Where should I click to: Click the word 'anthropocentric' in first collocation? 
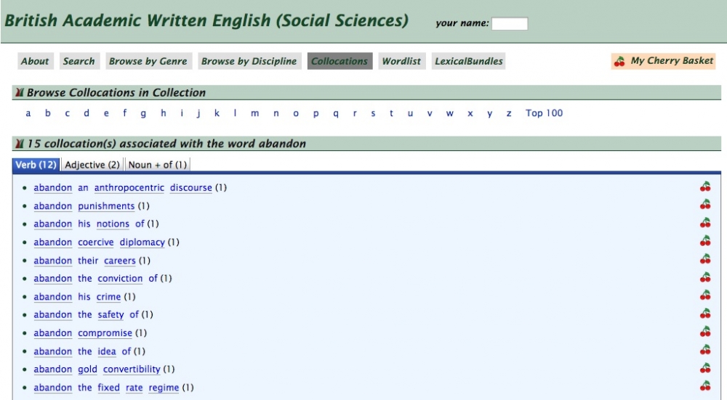[x=129, y=187]
